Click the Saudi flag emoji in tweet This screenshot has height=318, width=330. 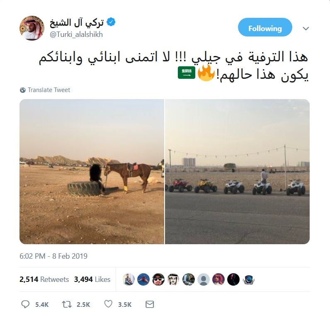pos(187,73)
